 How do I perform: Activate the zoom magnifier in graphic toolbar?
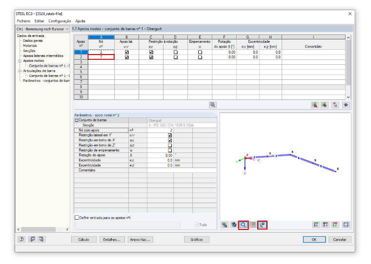pos(244,225)
